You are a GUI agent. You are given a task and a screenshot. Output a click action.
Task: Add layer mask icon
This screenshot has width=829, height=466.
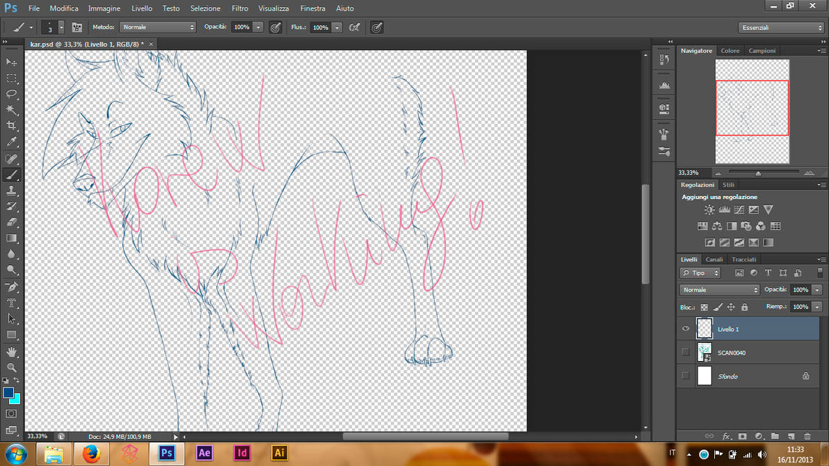tap(742, 436)
